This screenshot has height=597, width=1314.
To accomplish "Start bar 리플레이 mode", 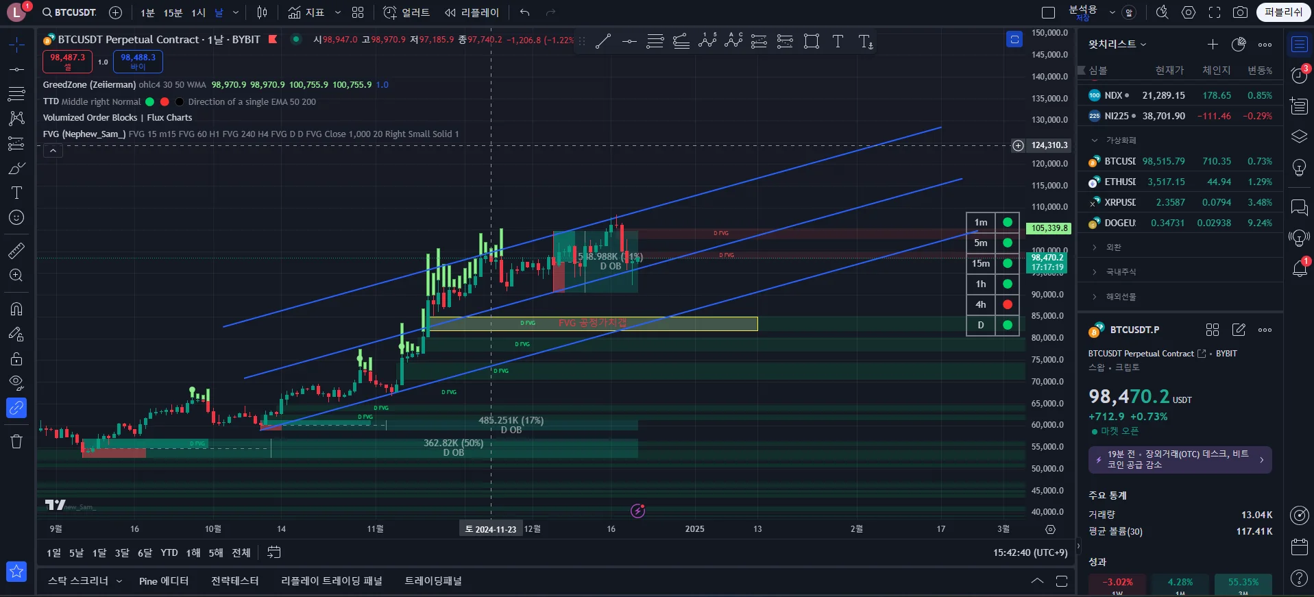I will [472, 12].
